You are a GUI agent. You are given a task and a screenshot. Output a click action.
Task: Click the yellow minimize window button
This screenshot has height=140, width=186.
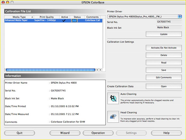pyautogui.click(x=8, y=2)
